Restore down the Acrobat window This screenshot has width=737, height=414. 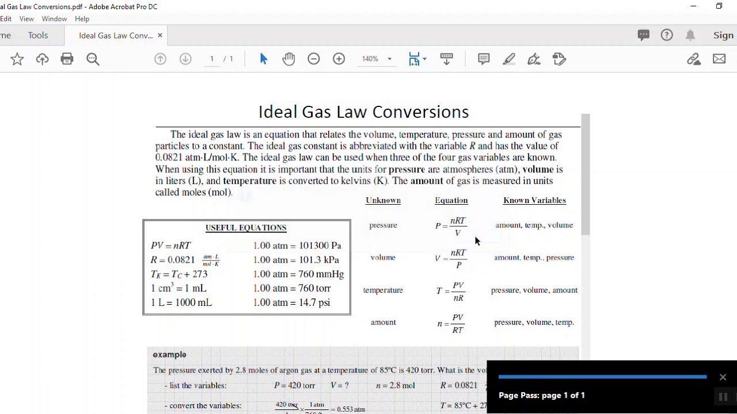point(719,6)
